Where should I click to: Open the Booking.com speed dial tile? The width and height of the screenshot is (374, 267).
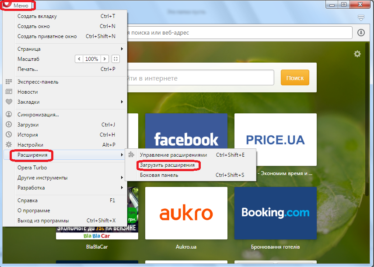[275, 213]
